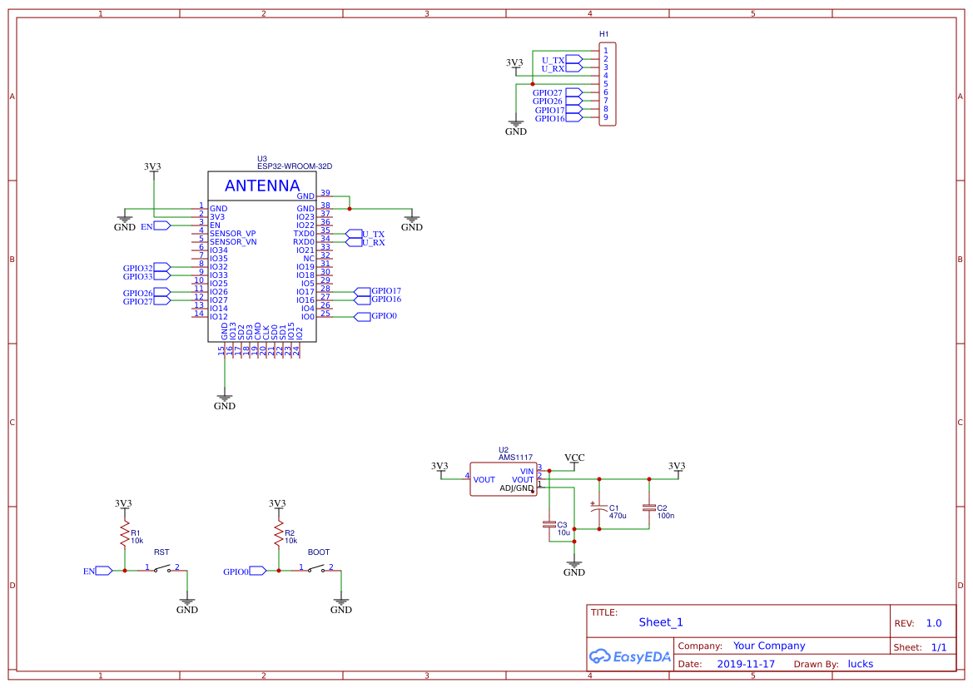Click the GPIO26 net port at H1 pin 7
The image size is (973, 688).
[x=557, y=101]
